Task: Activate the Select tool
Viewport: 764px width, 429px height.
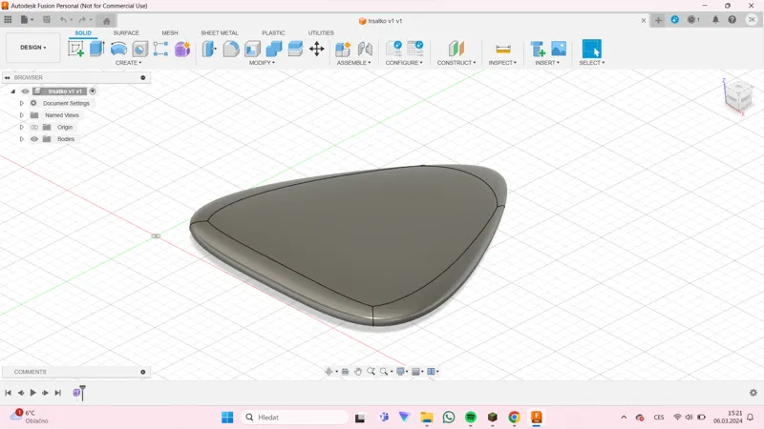Action: [x=591, y=49]
